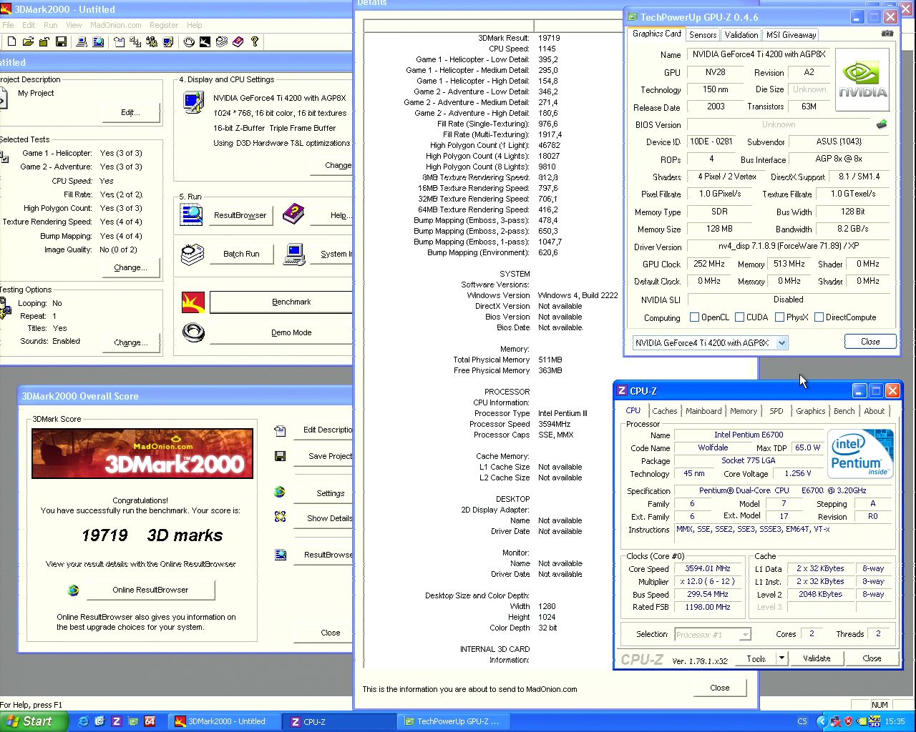Switch to TechPowerUp GPU-Z taskbar button
Screen dimensions: 916x732
click(x=452, y=721)
